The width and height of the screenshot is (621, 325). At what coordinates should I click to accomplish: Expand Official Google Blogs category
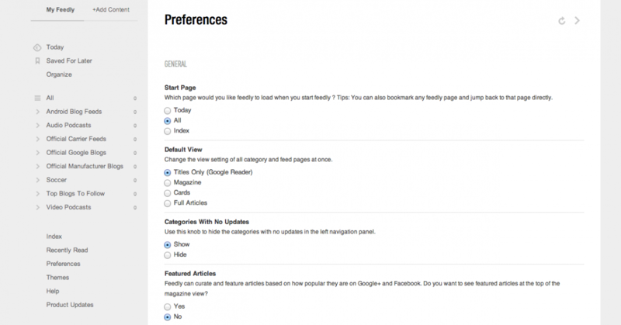point(37,153)
